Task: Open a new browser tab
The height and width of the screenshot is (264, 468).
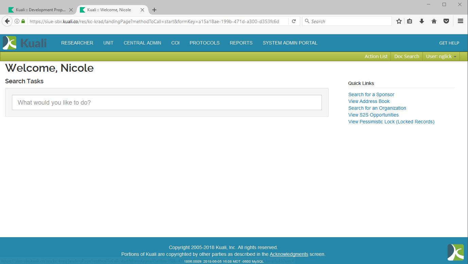Action: tap(154, 10)
